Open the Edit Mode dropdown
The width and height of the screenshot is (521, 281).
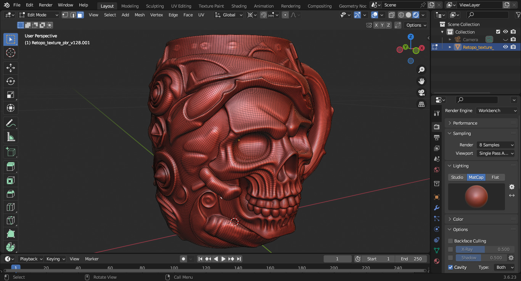tap(39, 15)
